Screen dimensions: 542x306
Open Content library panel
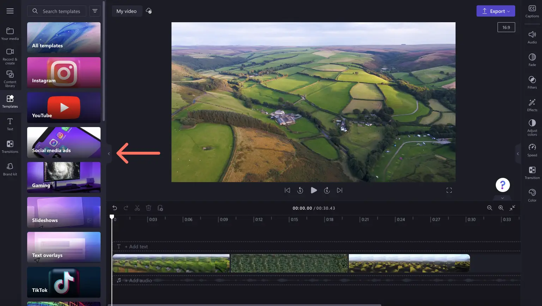click(10, 79)
